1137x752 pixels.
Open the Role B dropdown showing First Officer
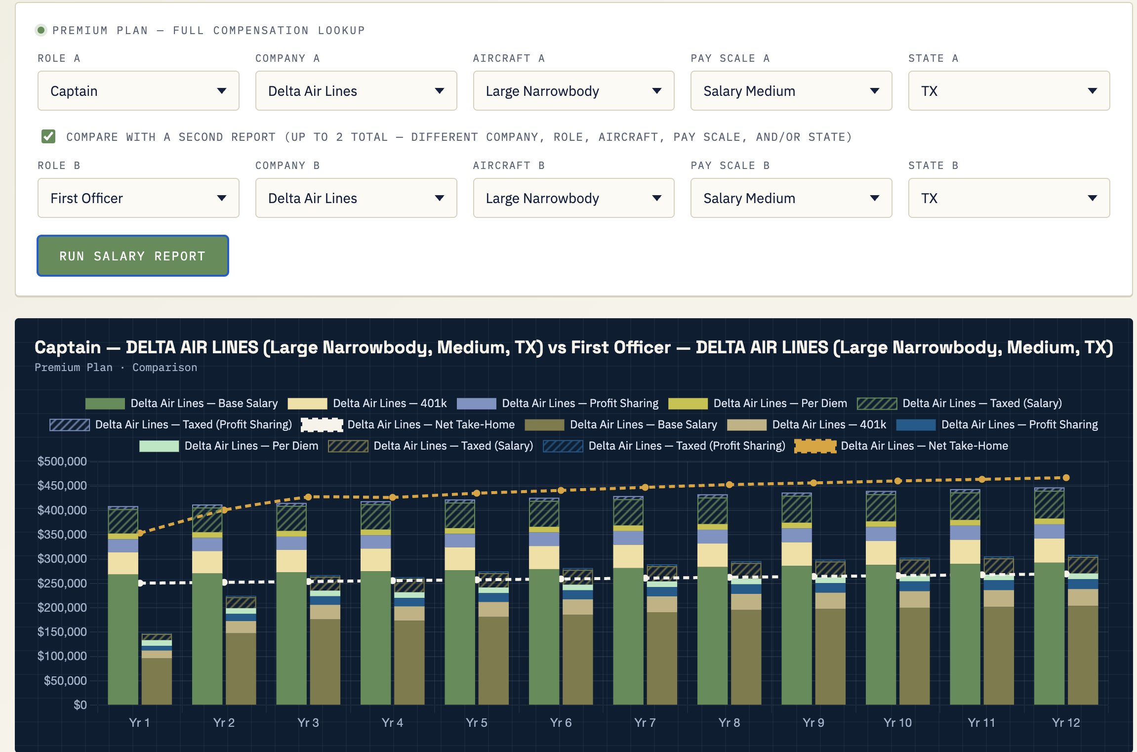pos(138,198)
